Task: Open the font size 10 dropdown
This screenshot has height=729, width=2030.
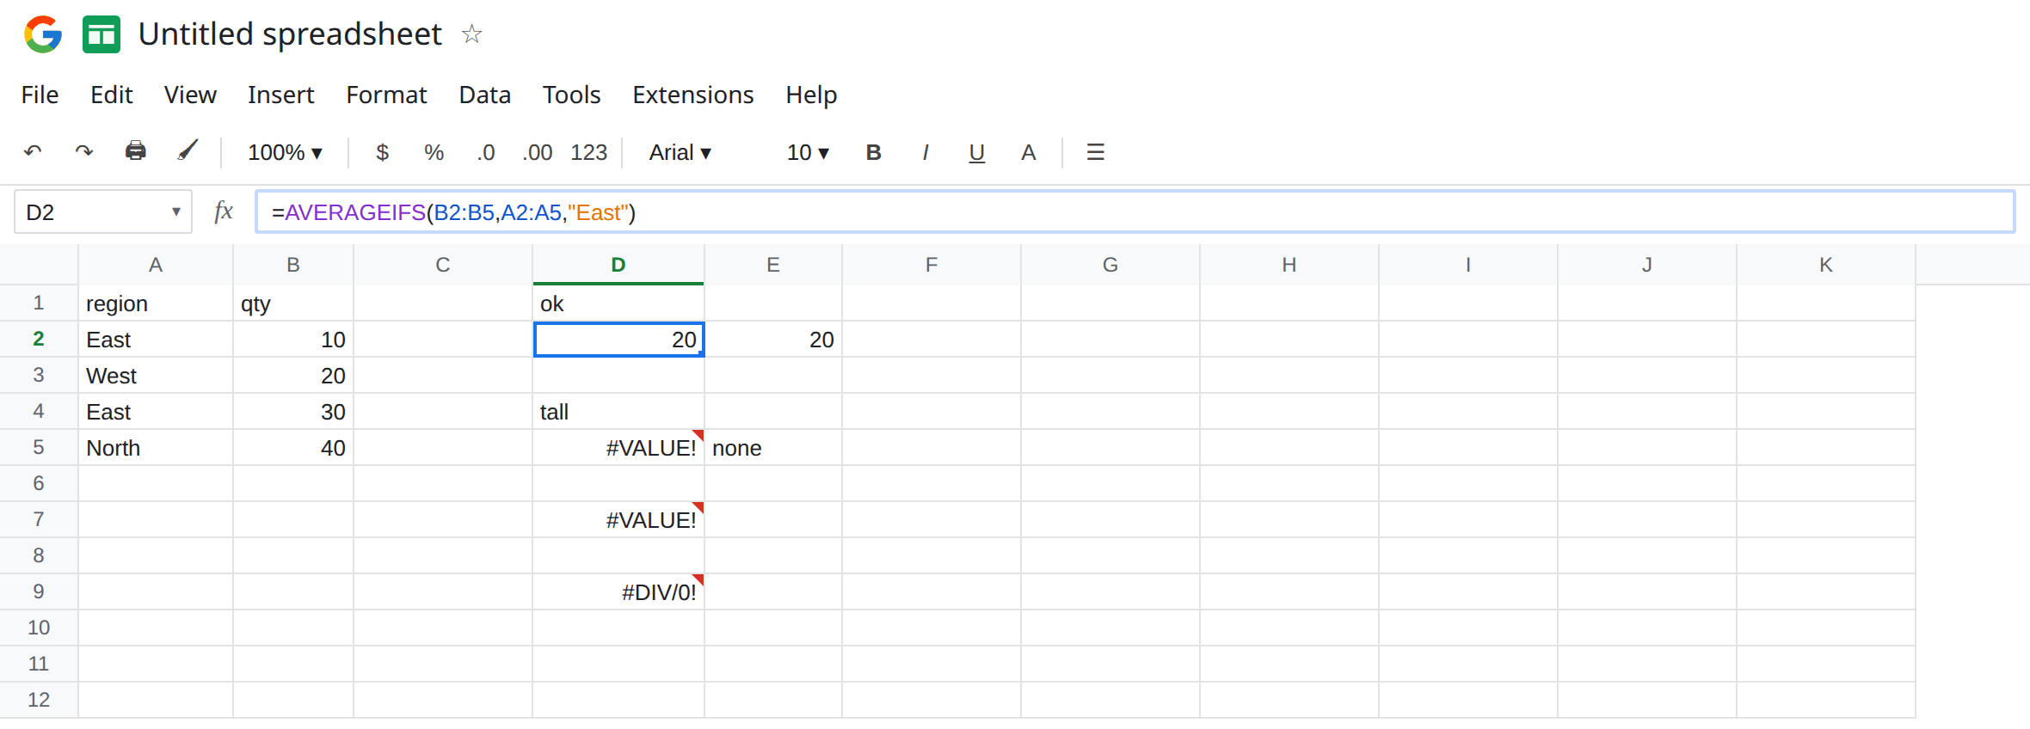Action: [808, 152]
